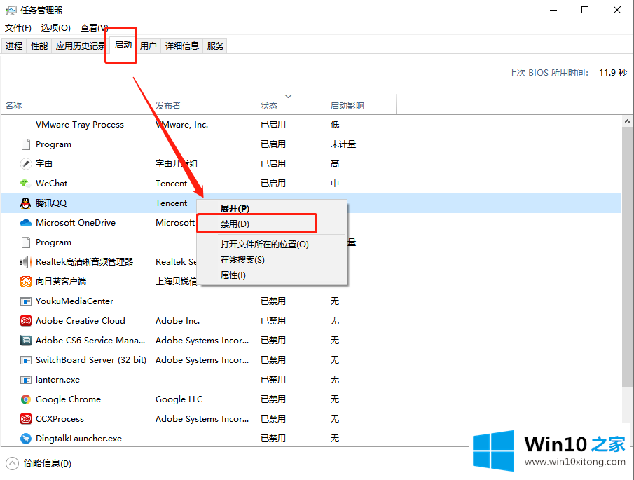Screen dimensions: 634x480
Task: Click the 简略信息(D) link
Action: (x=48, y=463)
